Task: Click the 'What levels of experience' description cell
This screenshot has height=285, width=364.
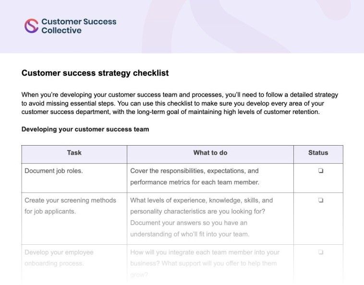Action: (201, 217)
